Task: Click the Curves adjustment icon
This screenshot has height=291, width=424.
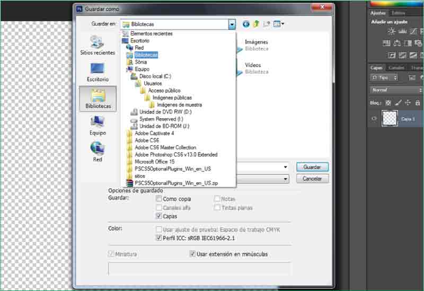Action: click(411, 32)
